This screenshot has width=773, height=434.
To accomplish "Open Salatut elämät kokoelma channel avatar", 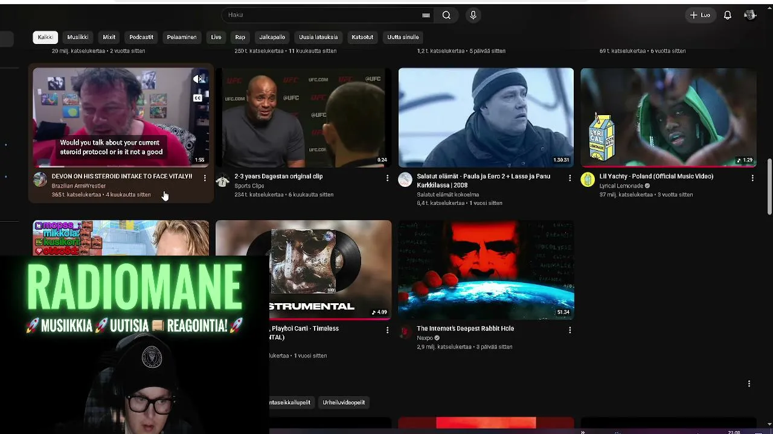I will click(405, 180).
